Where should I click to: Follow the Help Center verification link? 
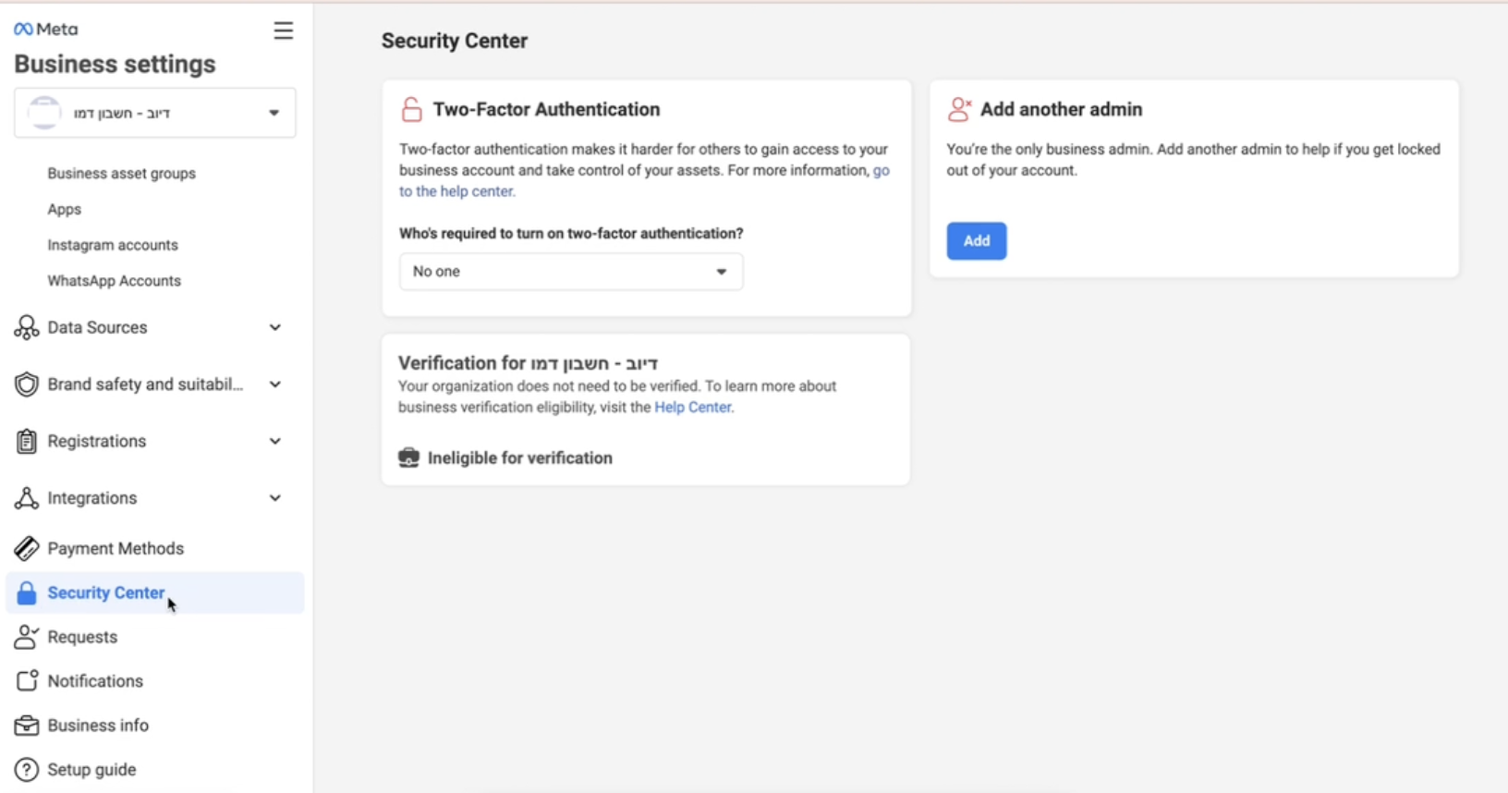coord(693,408)
